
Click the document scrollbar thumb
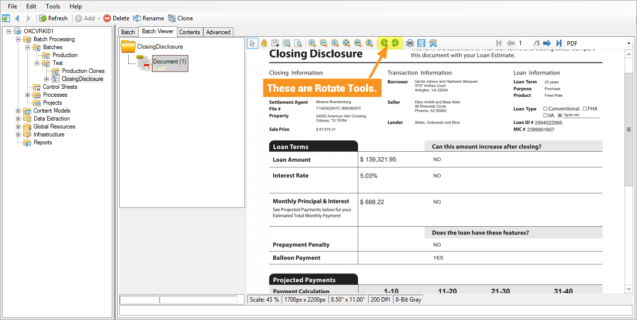coord(629,129)
